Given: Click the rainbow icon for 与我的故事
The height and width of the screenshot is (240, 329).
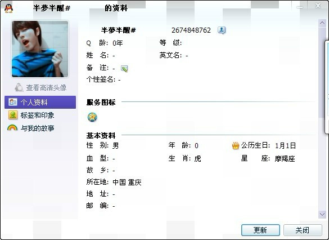Looking at the screenshot, I should [12, 128].
